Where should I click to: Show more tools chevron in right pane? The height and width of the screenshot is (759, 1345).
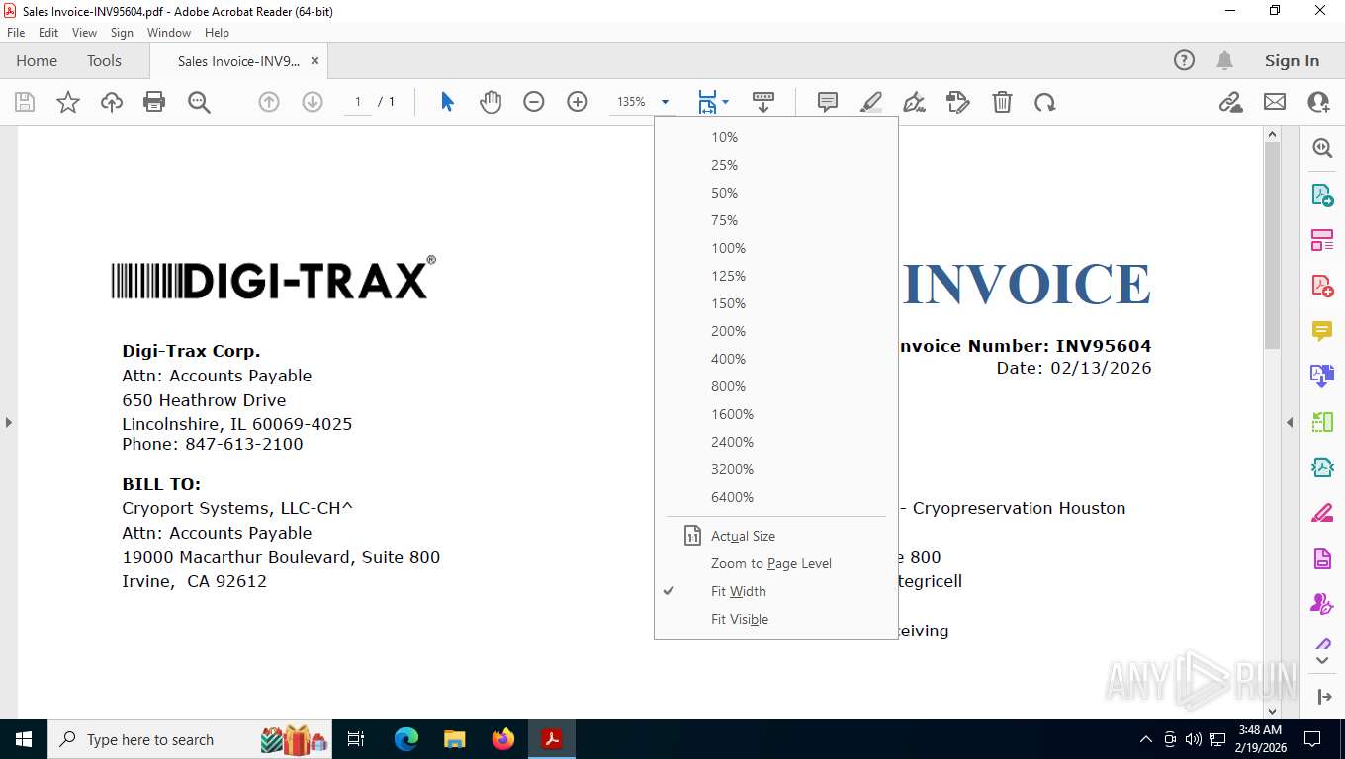point(1322,660)
